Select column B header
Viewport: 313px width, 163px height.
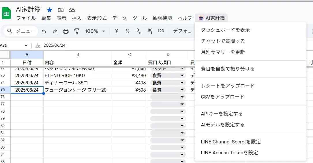[x=78, y=55]
